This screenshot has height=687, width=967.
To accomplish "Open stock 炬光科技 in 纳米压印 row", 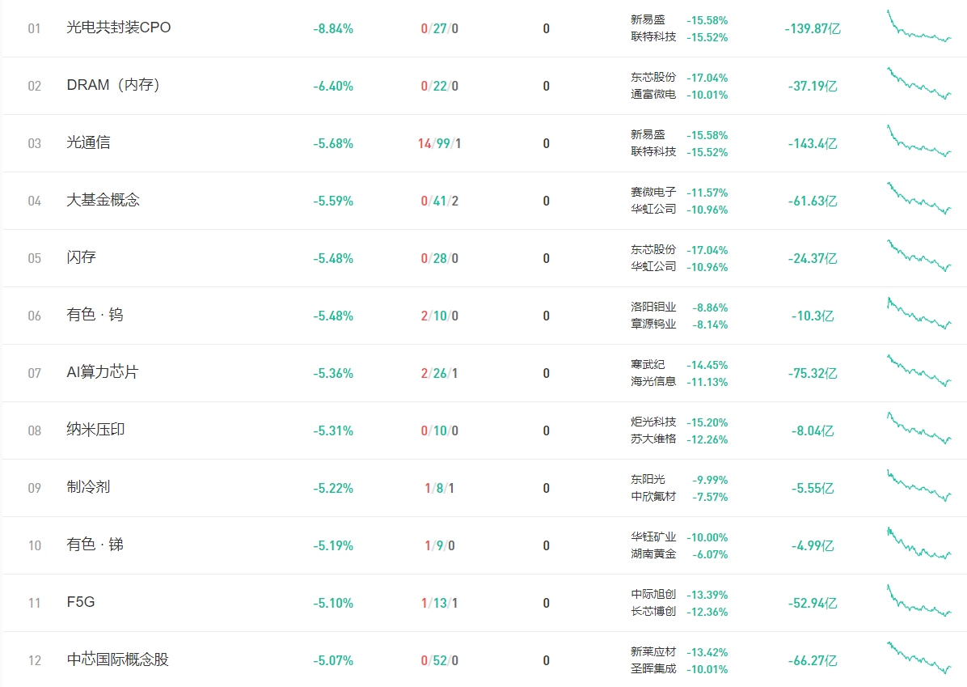I will [653, 422].
